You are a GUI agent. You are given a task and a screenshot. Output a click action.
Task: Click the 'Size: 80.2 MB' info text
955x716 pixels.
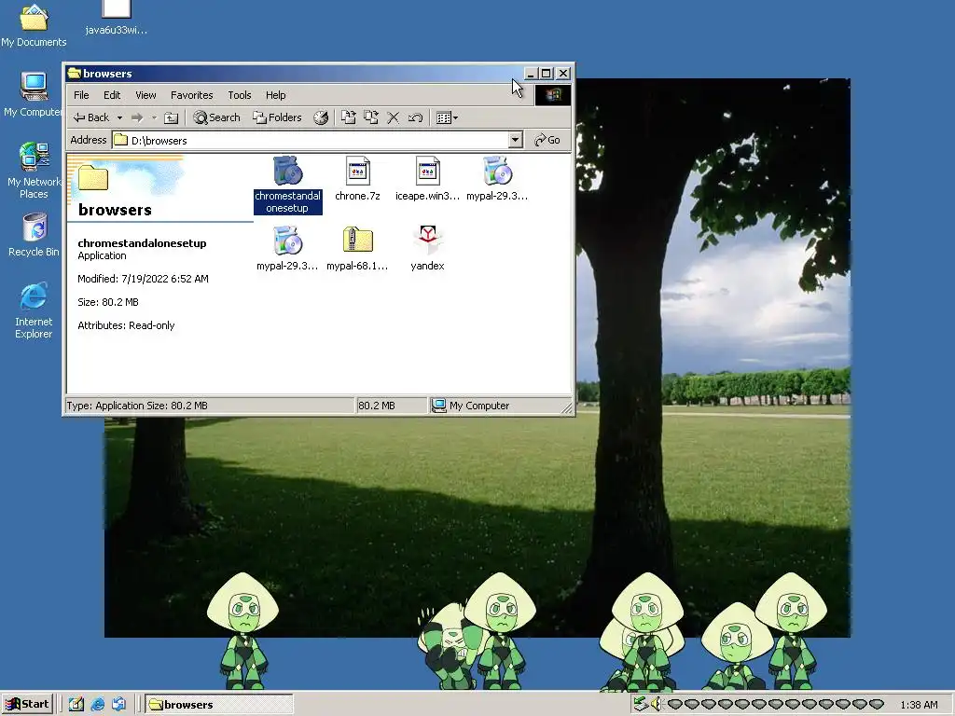[x=108, y=302]
